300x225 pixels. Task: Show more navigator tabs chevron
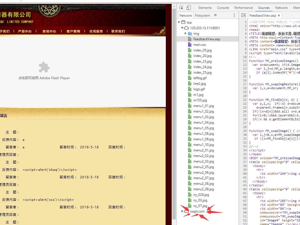pyautogui.click(x=215, y=15)
